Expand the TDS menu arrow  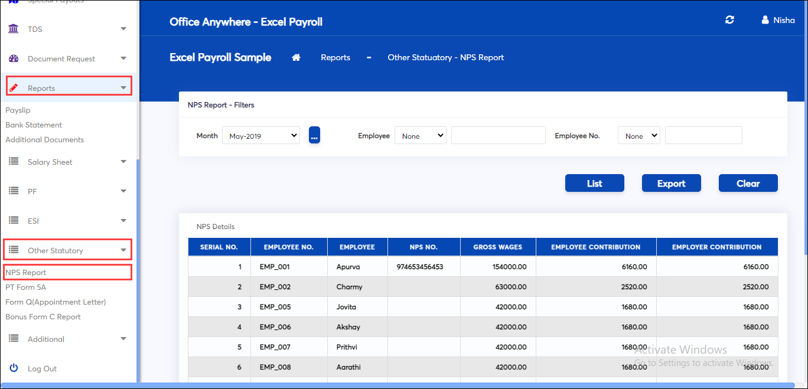(x=123, y=28)
